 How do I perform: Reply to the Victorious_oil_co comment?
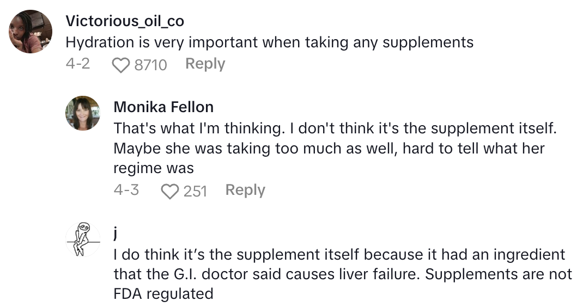point(205,64)
